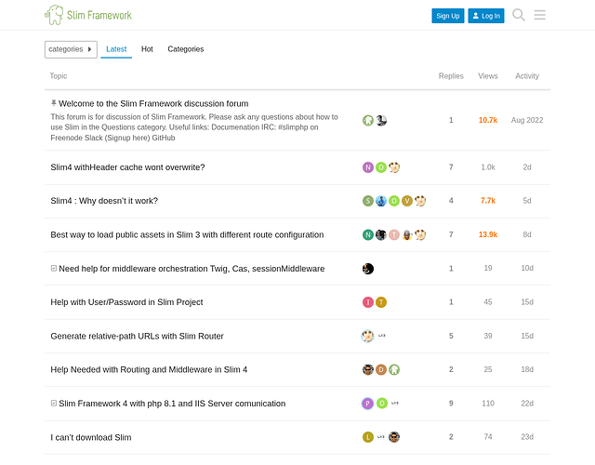Sort by Views column header
The width and height of the screenshot is (595, 465).
(487, 76)
